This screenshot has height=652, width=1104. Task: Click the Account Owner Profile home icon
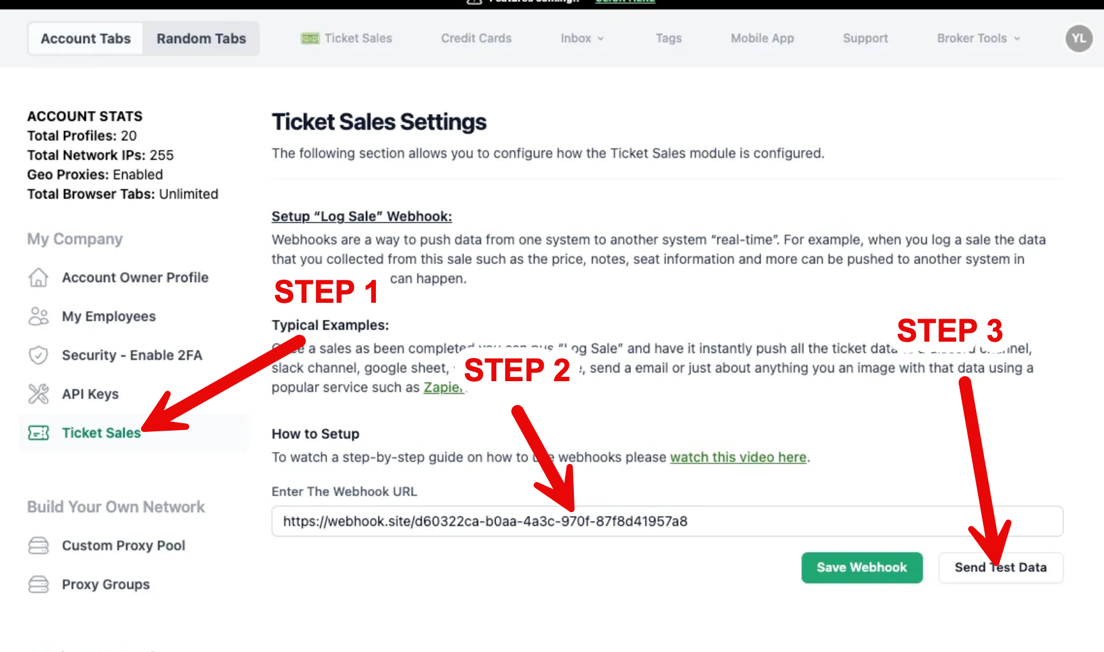click(x=38, y=277)
